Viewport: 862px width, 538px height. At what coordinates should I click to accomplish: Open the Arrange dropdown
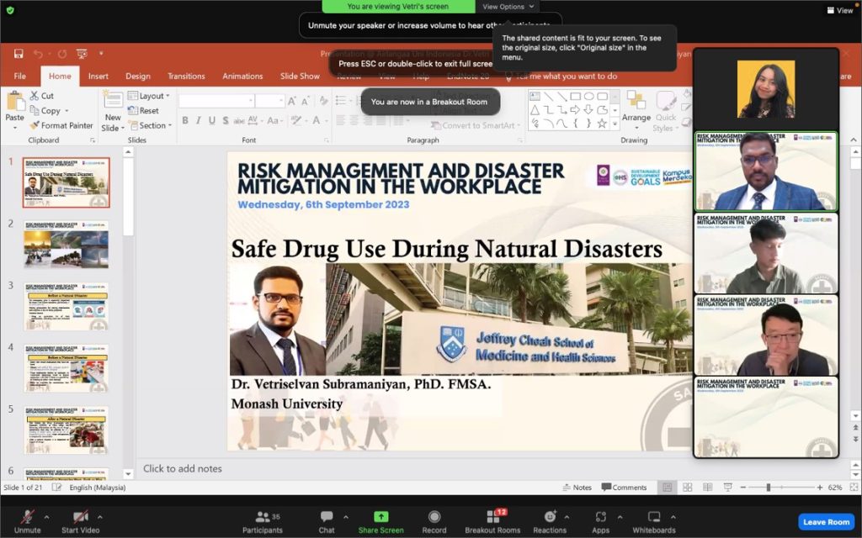(x=636, y=112)
